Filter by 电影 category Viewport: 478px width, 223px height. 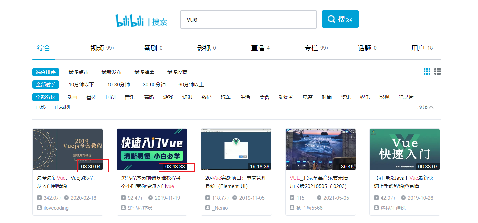click(41, 107)
